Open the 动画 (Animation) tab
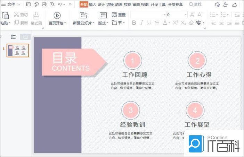This screenshot has height=157, width=244. tap(119, 5)
